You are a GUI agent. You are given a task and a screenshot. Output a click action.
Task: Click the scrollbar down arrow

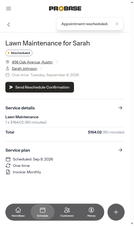[132, 224]
